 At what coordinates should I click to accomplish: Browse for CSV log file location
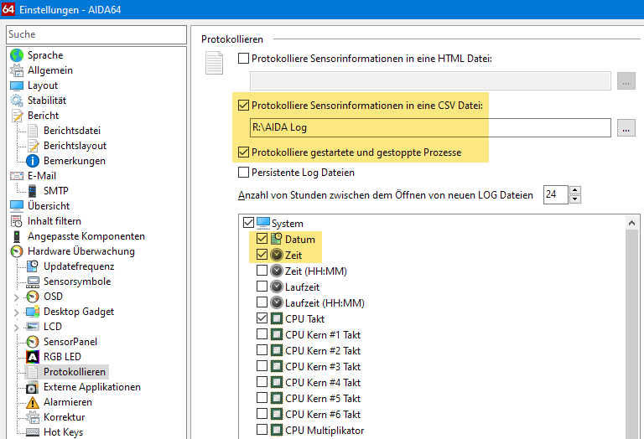[x=626, y=128]
